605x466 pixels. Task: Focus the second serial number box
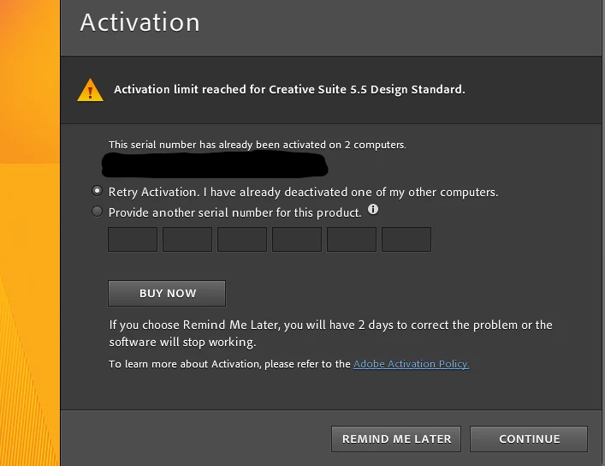pos(187,240)
